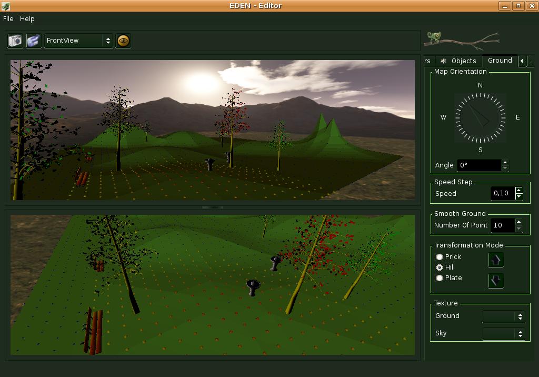Decrease the Angle with down arrow
This screenshot has height=377, width=539.
pyautogui.click(x=505, y=168)
